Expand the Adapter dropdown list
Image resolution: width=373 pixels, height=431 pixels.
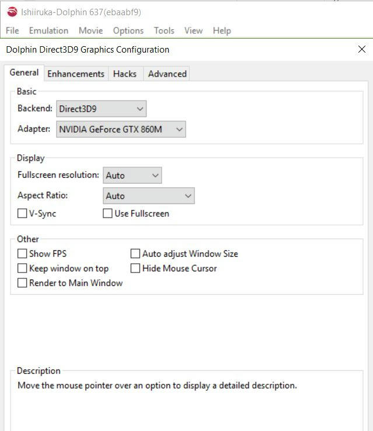(121, 129)
